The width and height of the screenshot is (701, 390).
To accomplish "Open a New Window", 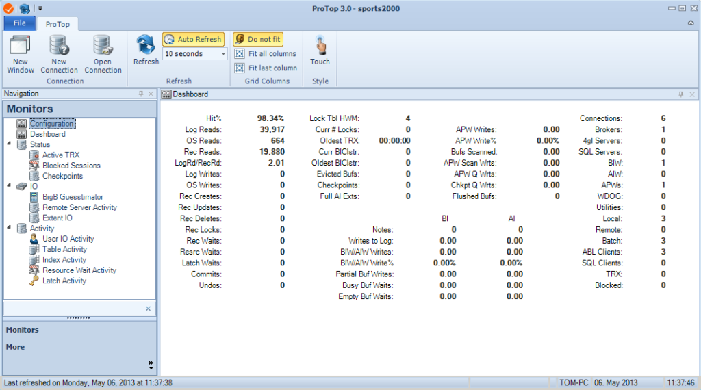I will click(20, 54).
